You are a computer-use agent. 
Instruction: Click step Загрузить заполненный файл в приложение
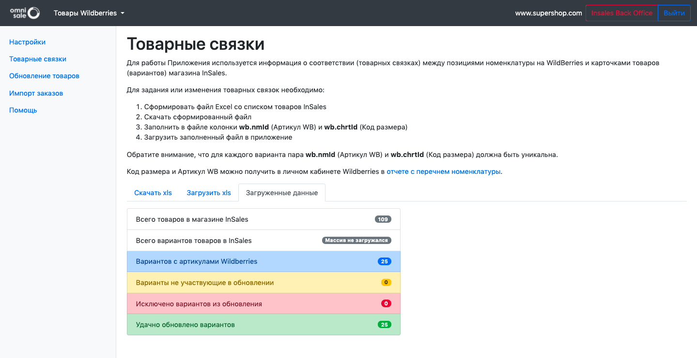(218, 137)
